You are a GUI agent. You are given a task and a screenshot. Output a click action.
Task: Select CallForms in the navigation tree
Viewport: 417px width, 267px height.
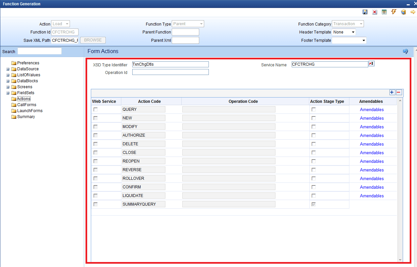[x=27, y=105]
